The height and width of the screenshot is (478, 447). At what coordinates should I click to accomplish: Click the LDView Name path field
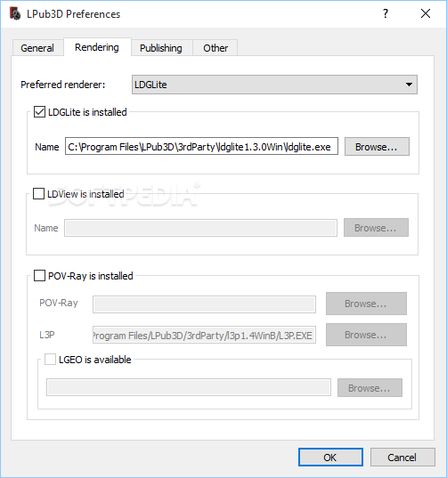coord(200,228)
